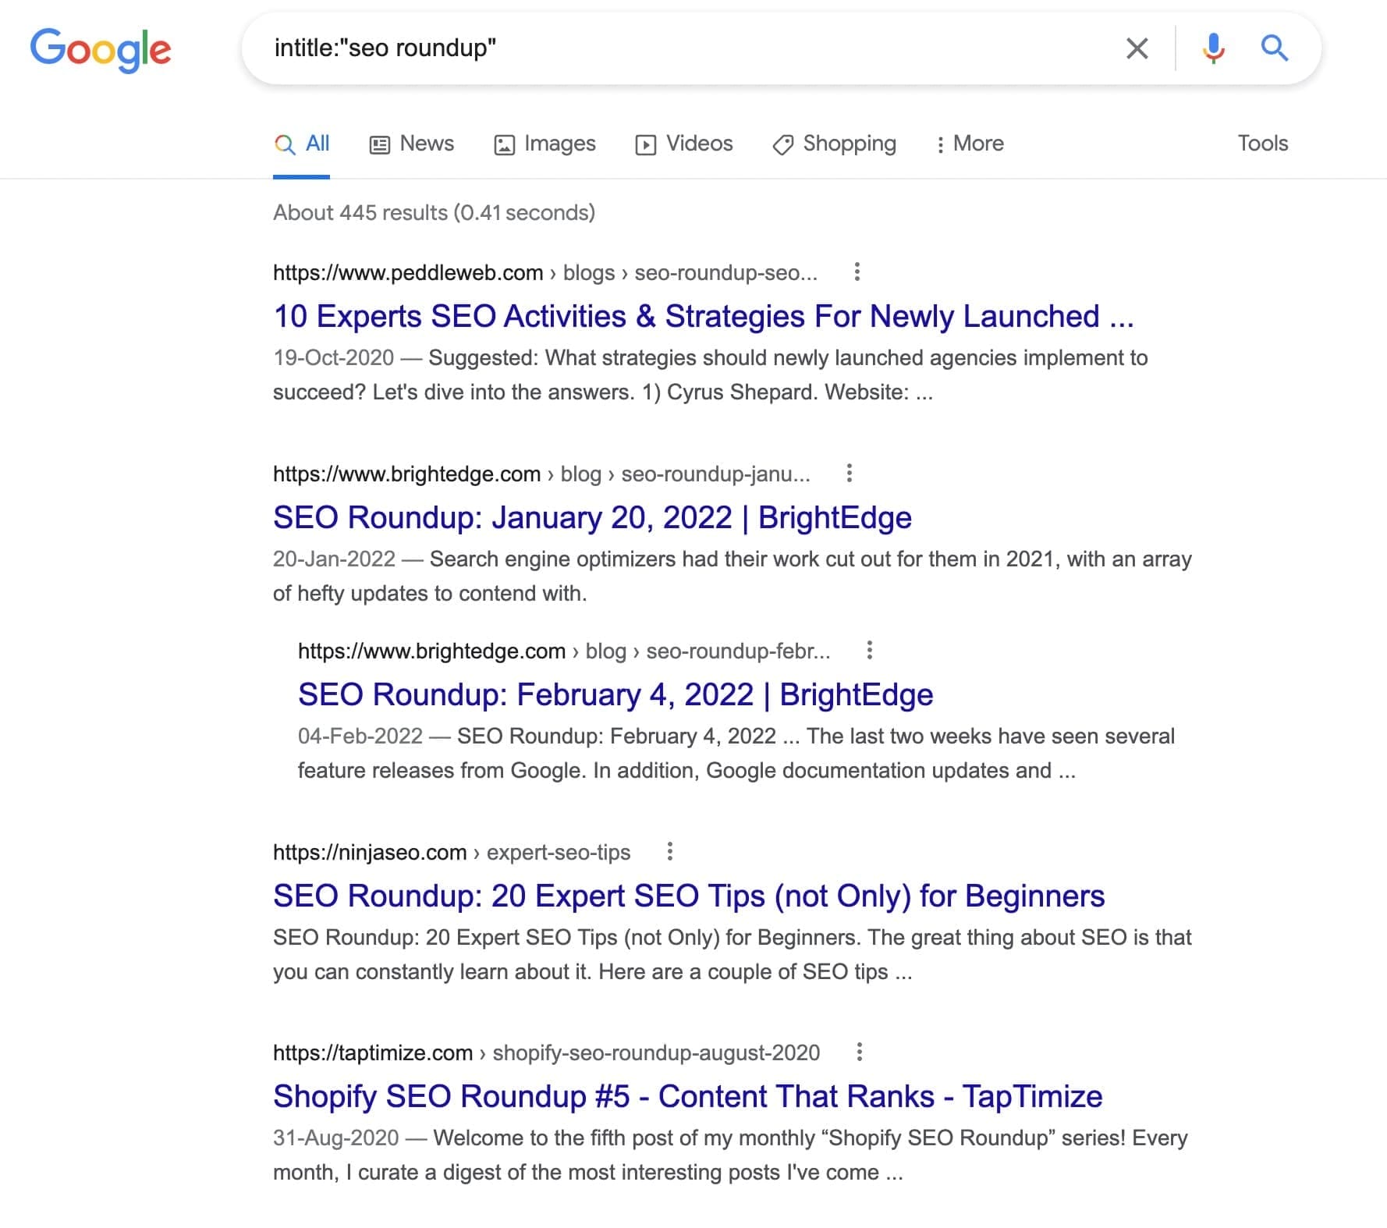The height and width of the screenshot is (1228, 1387).
Task: Open the options menu for the taptimize.com result
Action: tap(859, 1052)
